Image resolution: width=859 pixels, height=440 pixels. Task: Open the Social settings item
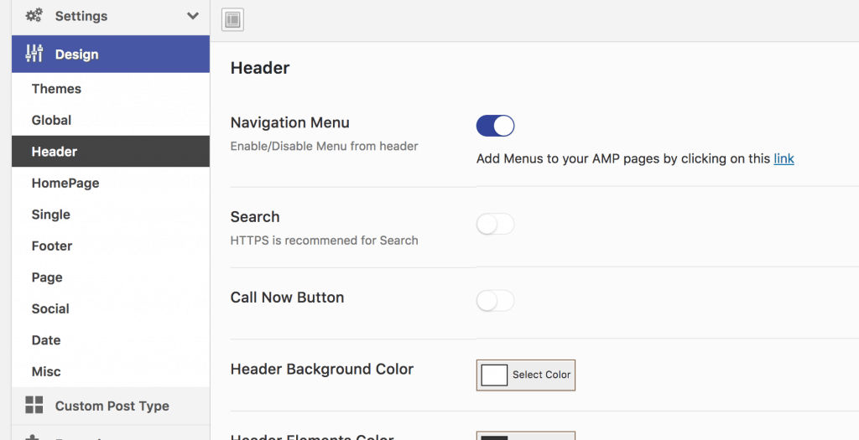tap(50, 309)
